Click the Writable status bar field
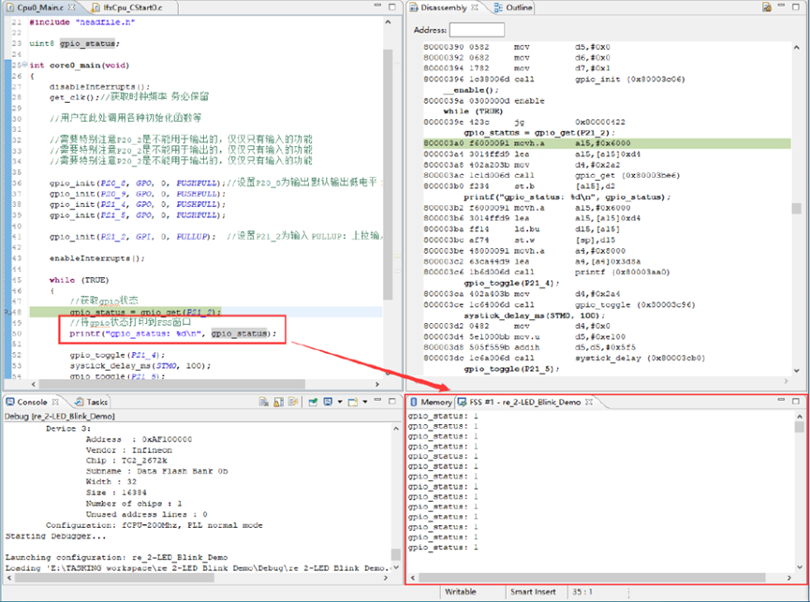Screen dimensions: 810x602 [x=461, y=592]
